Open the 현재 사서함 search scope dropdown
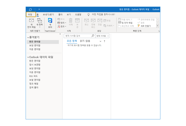The image size is (186, 126). pos(102,36)
